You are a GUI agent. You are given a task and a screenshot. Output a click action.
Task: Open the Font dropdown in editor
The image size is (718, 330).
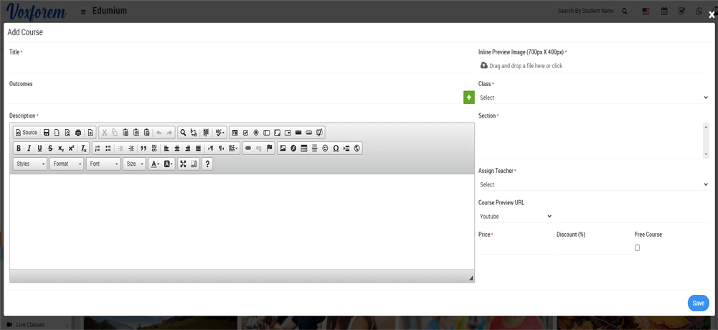103,164
